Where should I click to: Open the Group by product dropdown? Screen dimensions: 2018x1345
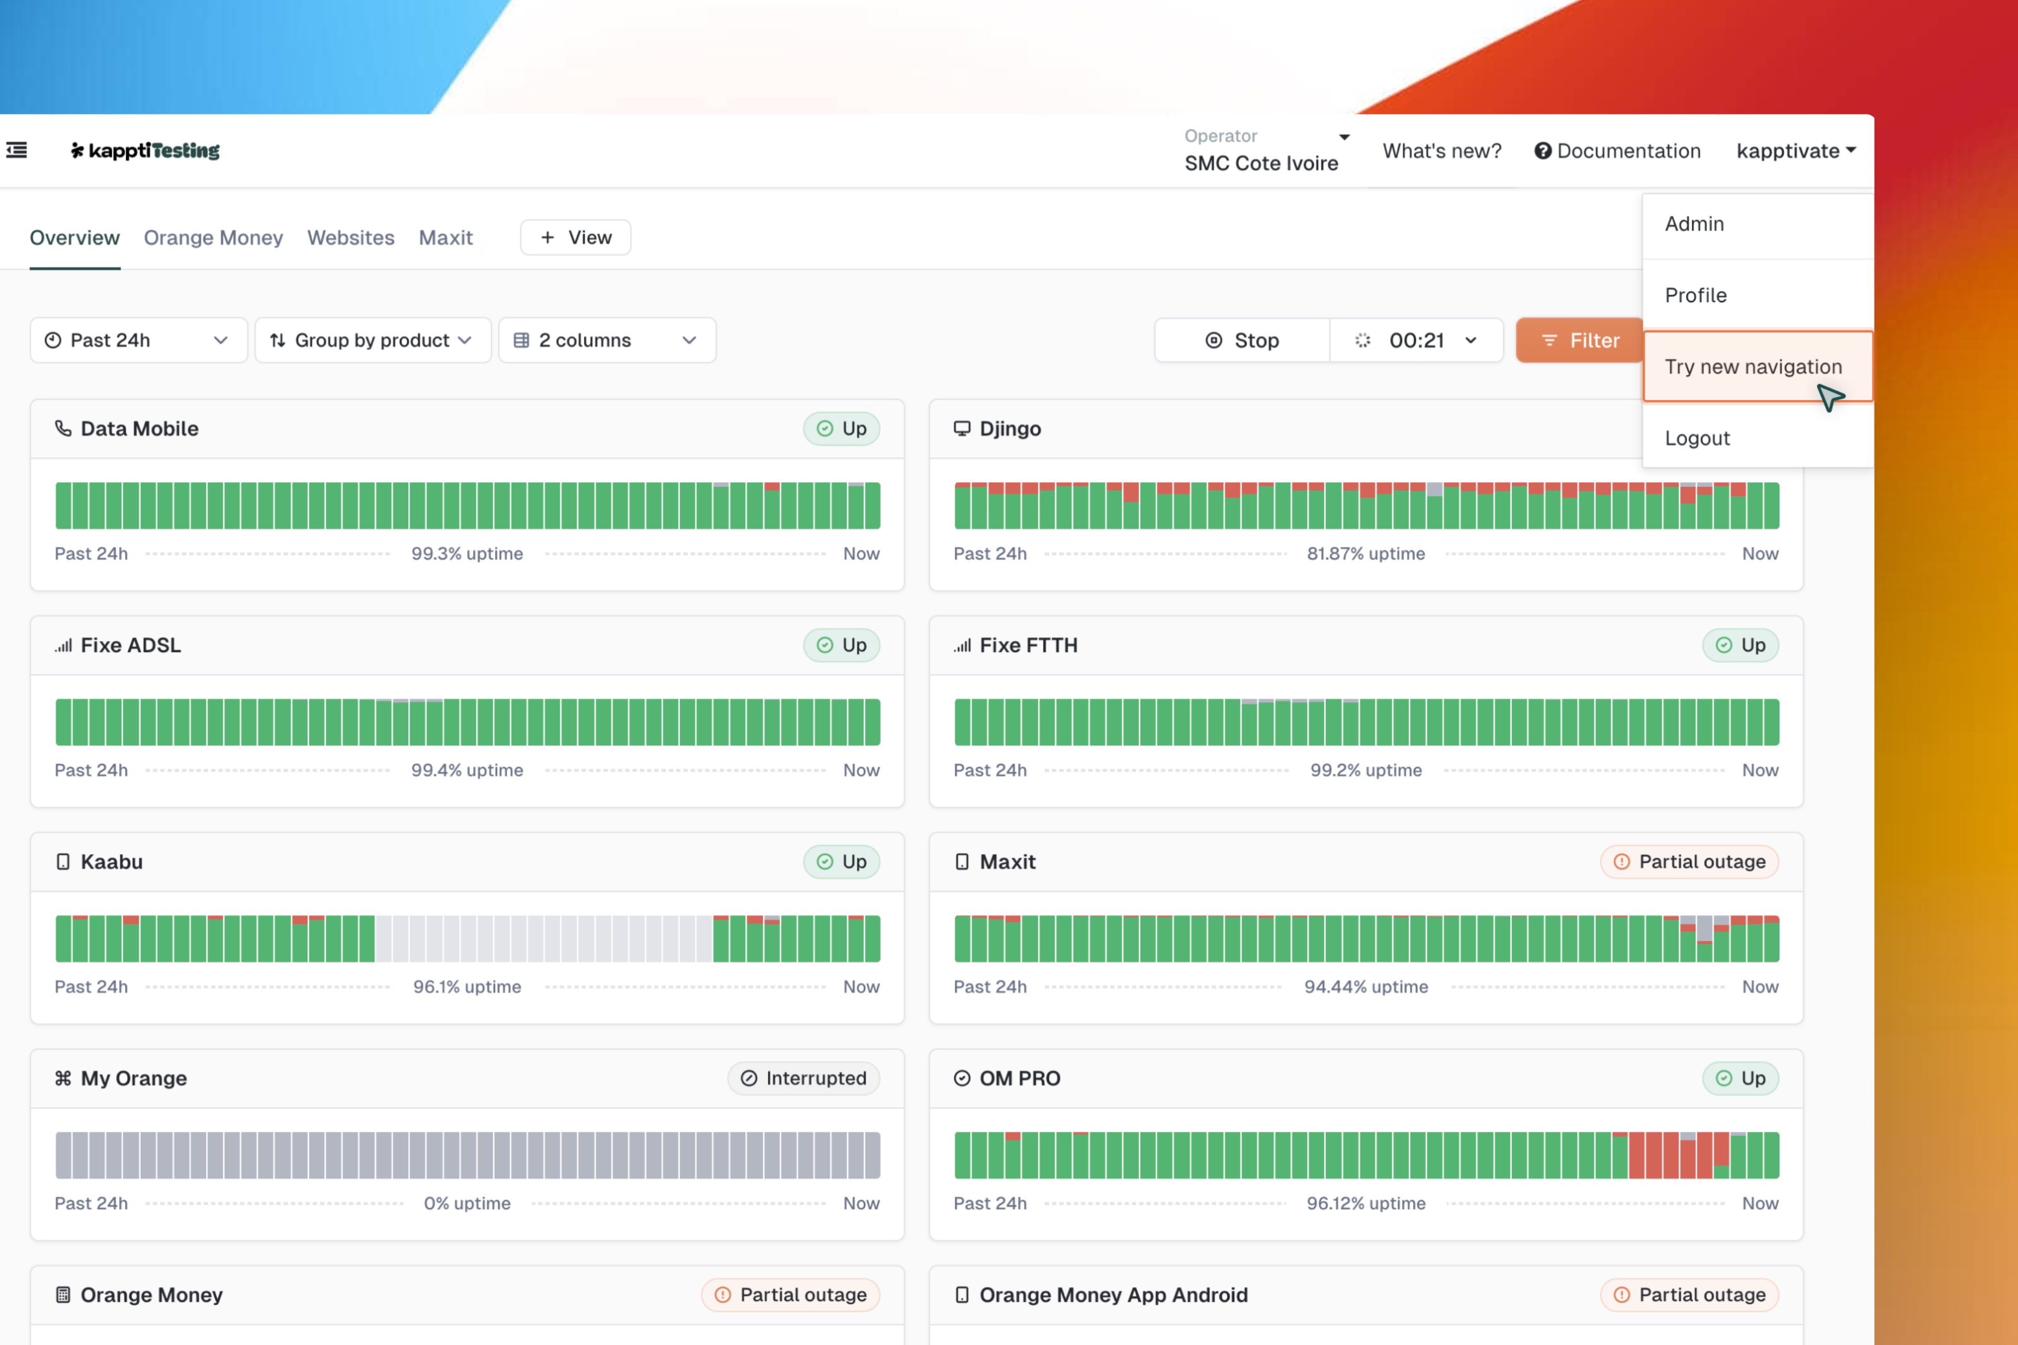pyautogui.click(x=373, y=340)
